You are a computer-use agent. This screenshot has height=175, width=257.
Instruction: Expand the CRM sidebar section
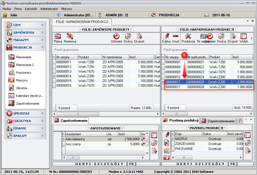[25, 25]
